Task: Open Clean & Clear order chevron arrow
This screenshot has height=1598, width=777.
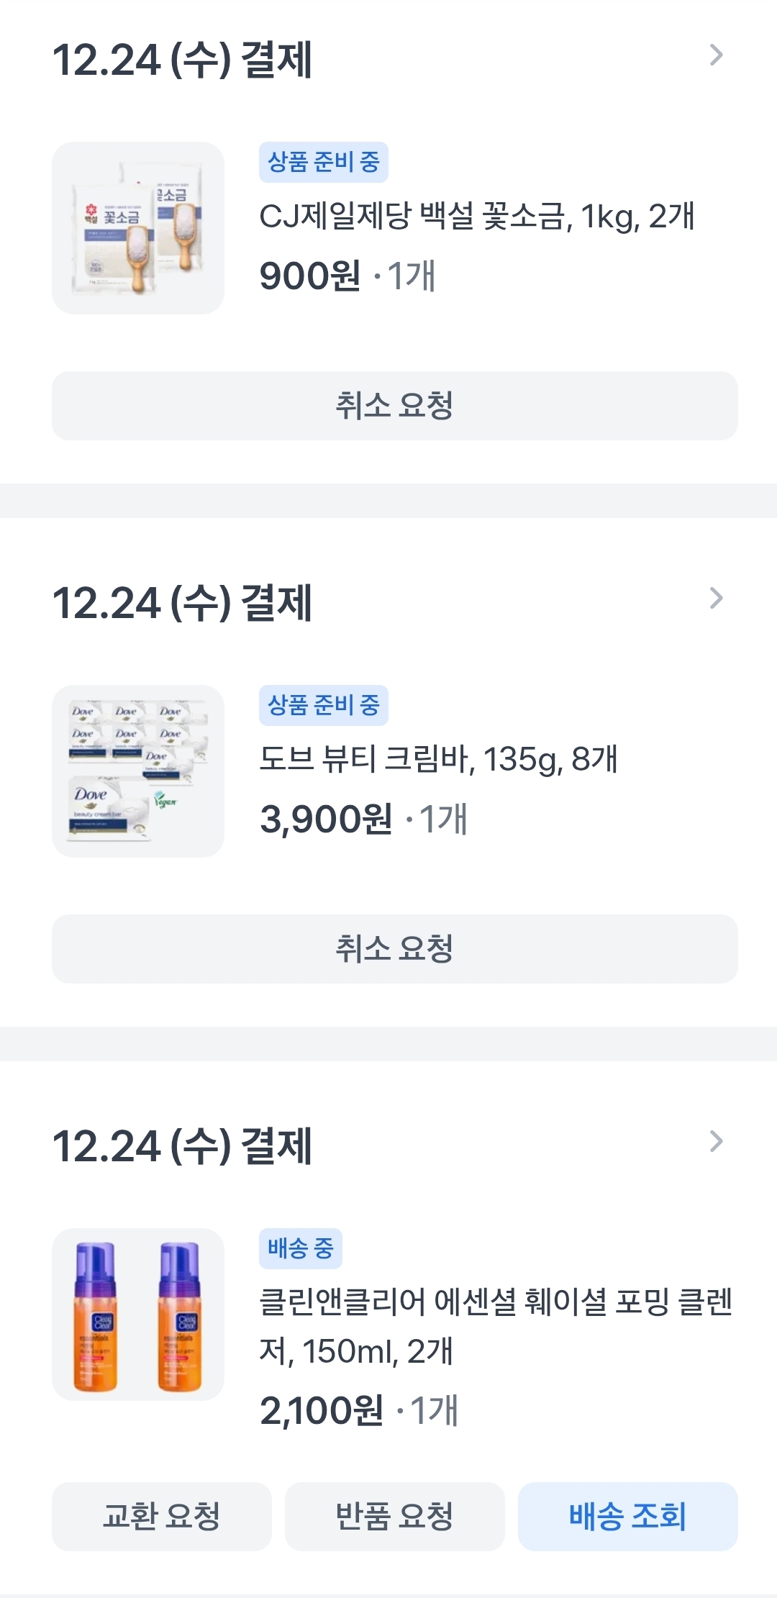Action: (x=716, y=1142)
